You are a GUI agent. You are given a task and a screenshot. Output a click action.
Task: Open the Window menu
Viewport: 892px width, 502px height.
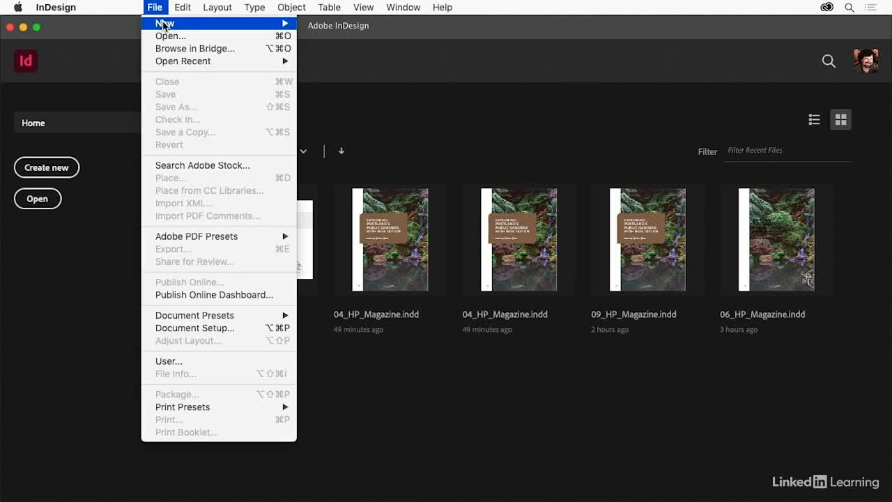point(403,7)
